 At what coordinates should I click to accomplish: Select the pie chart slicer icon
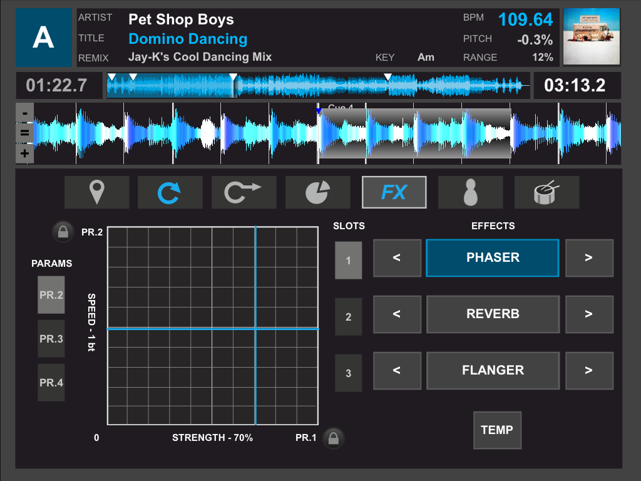tap(317, 192)
